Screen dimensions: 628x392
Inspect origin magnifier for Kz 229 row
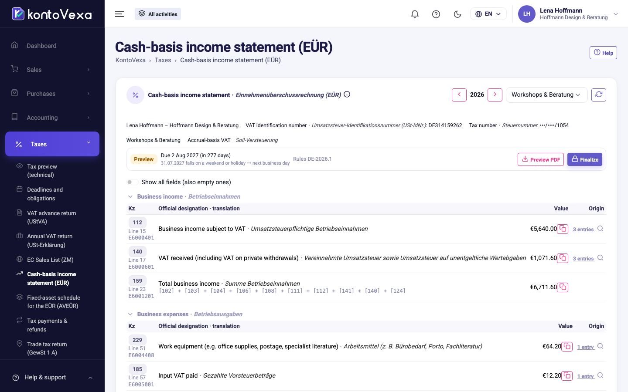[601, 346]
